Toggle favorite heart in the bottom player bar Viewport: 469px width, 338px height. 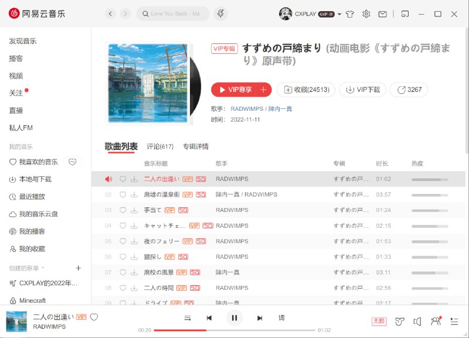coord(93,317)
